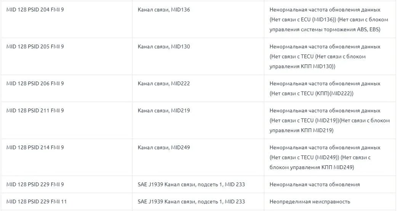Click the MID 128 PSID 206 FMI 9 code
Viewport: 398px width, 211px height.
point(35,83)
